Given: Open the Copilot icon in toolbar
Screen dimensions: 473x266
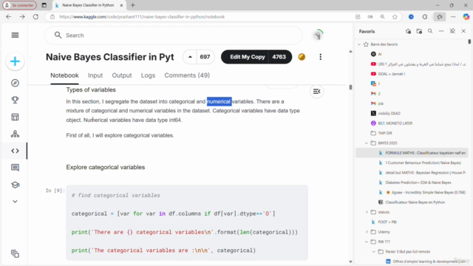Looking at the screenshot, I should click(x=466, y=17).
